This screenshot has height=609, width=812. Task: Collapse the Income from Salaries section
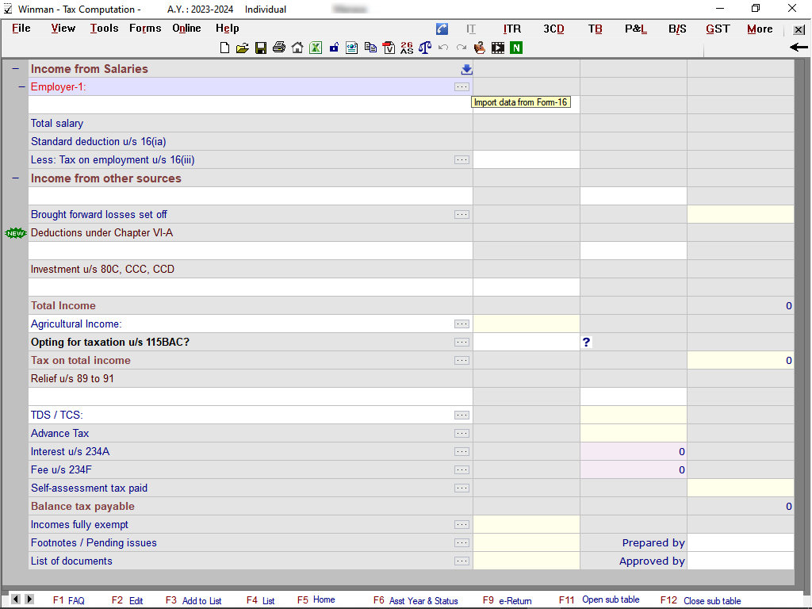tap(15, 69)
